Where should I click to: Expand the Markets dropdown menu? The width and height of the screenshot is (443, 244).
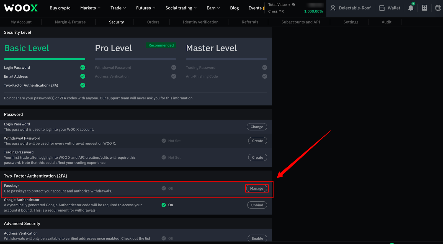(90, 8)
